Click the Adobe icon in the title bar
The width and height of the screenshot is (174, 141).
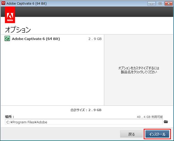(3, 3)
